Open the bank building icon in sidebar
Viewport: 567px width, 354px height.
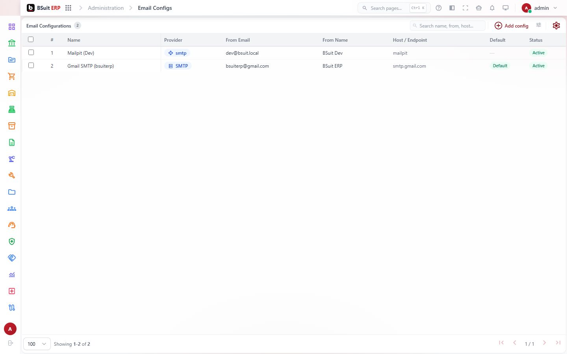click(x=12, y=43)
